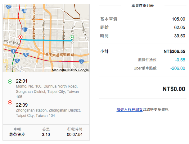Click the Xinsheng Elevated Rd label
Viewport: 189px width, 144px height.
point(34,22)
